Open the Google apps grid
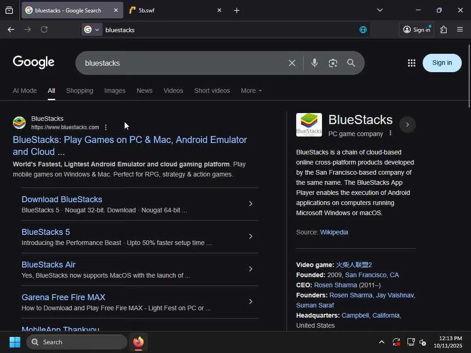Screen dimensions: 471x353 point(412,63)
